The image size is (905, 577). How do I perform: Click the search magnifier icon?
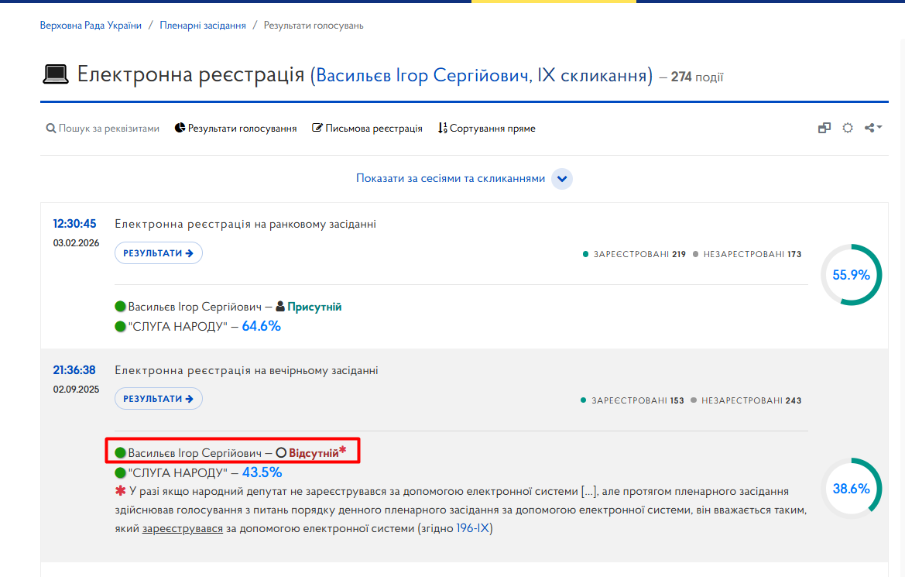51,129
